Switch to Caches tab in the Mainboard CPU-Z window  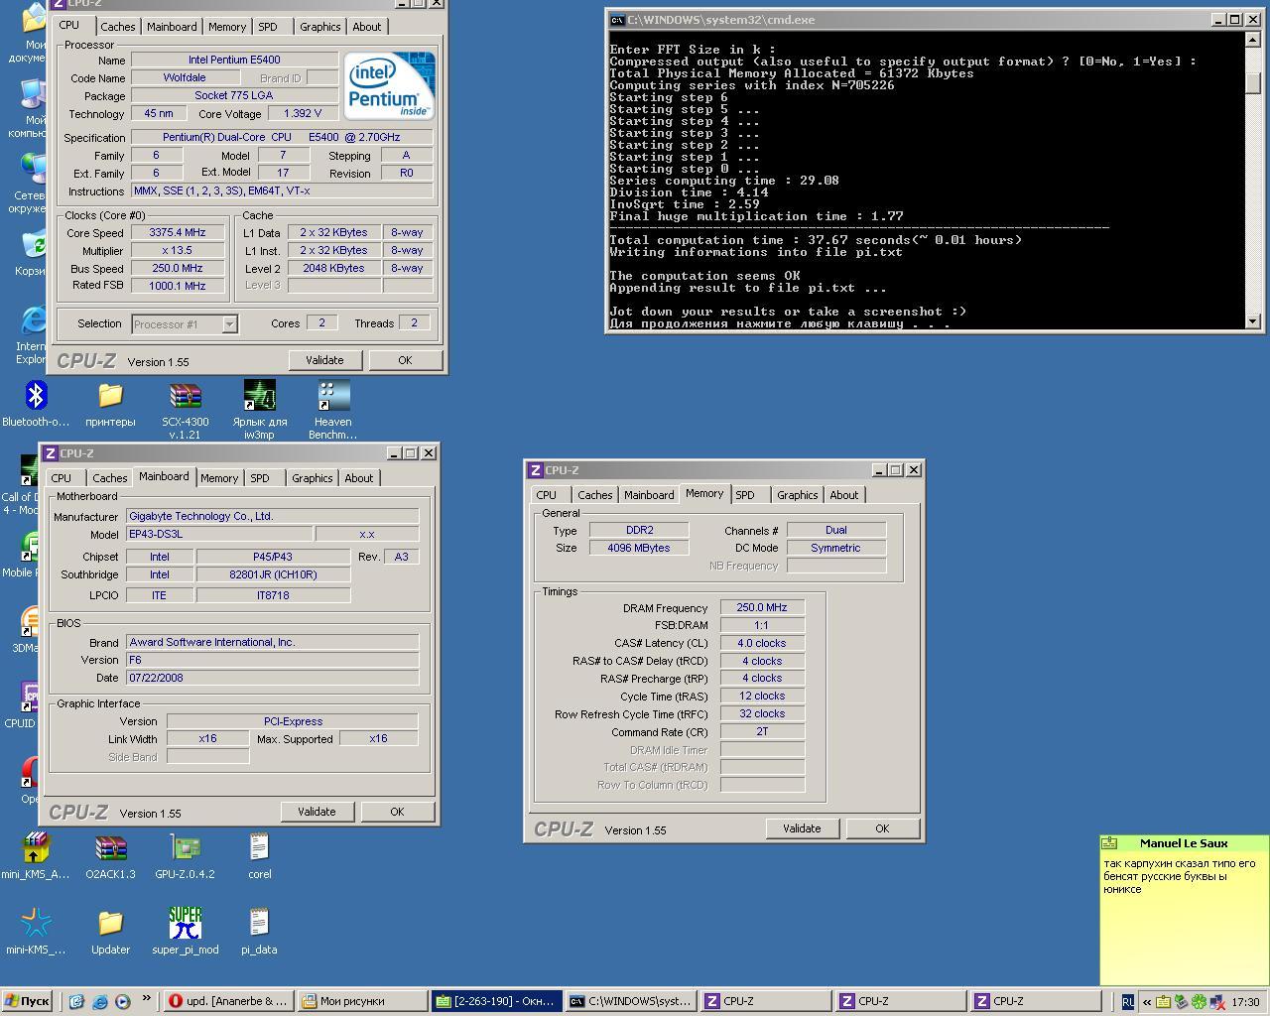click(x=109, y=478)
